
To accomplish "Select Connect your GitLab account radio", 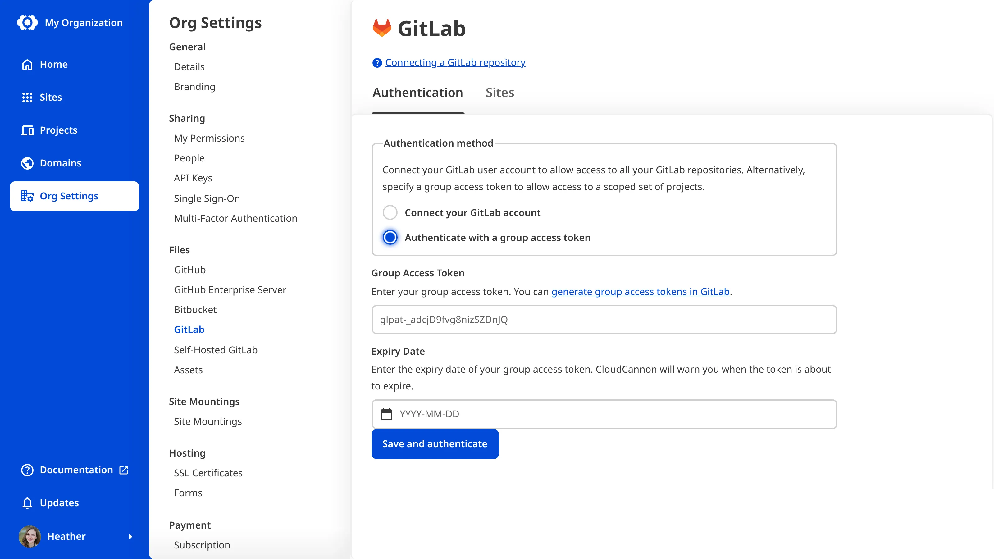I will tap(390, 212).
